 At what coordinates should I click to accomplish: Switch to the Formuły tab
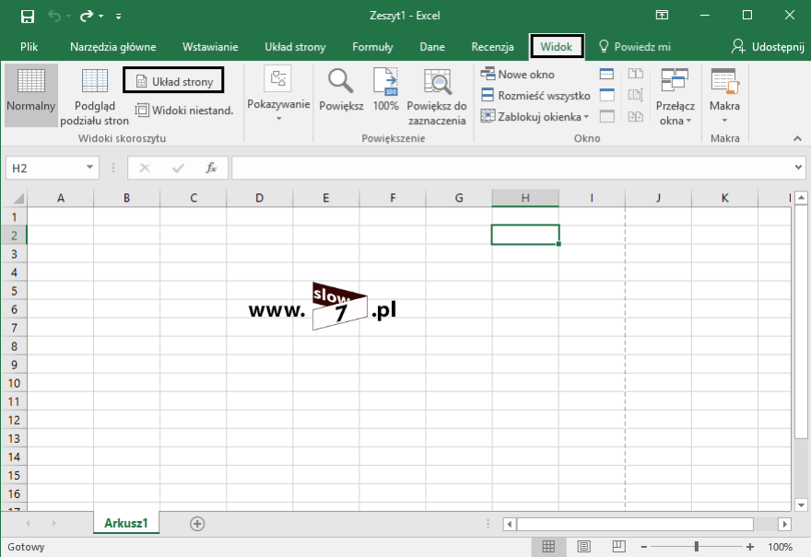[373, 47]
